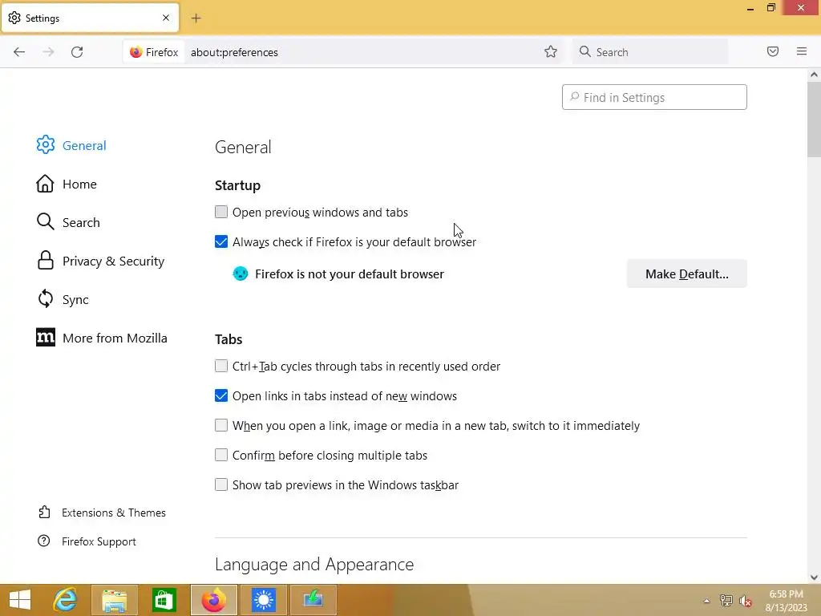Bookmark this page with the star

click(x=550, y=51)
